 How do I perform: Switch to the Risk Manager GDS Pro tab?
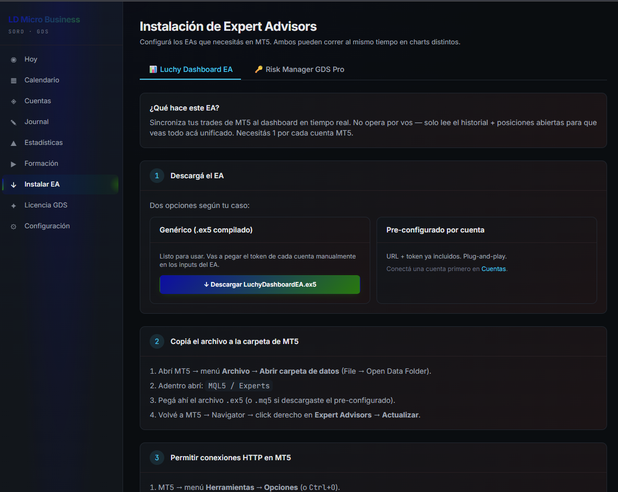(299, 69)
